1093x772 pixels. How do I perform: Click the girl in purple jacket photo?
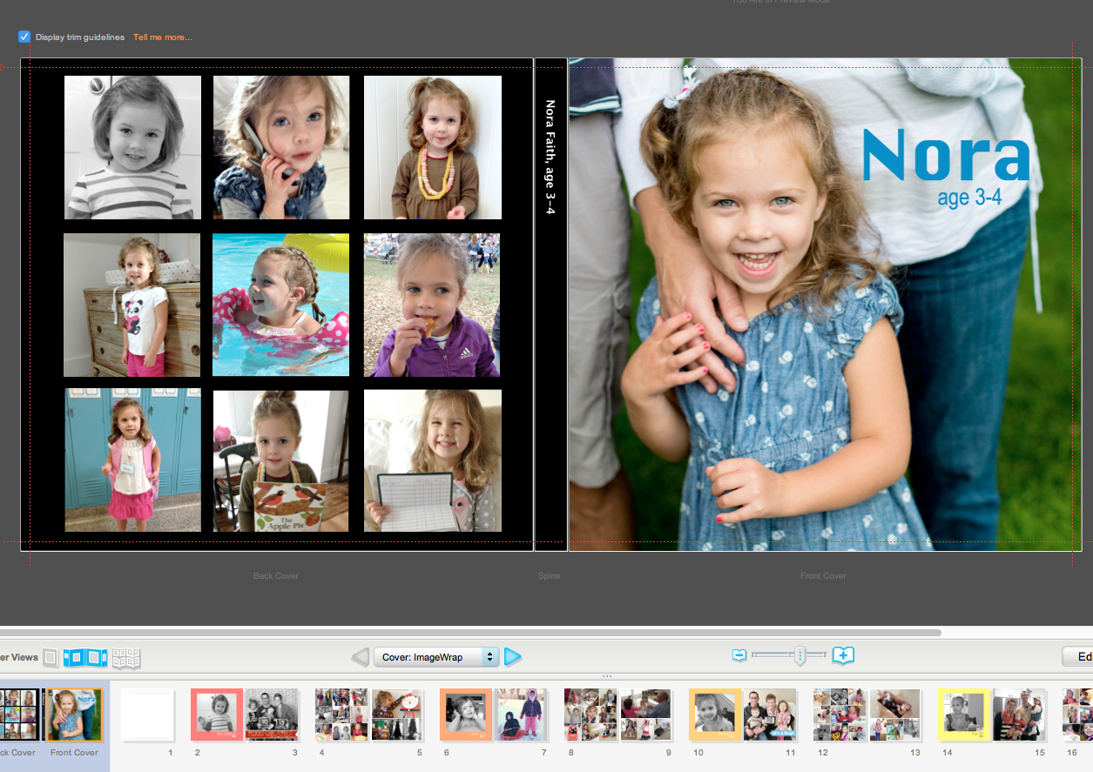432,305
